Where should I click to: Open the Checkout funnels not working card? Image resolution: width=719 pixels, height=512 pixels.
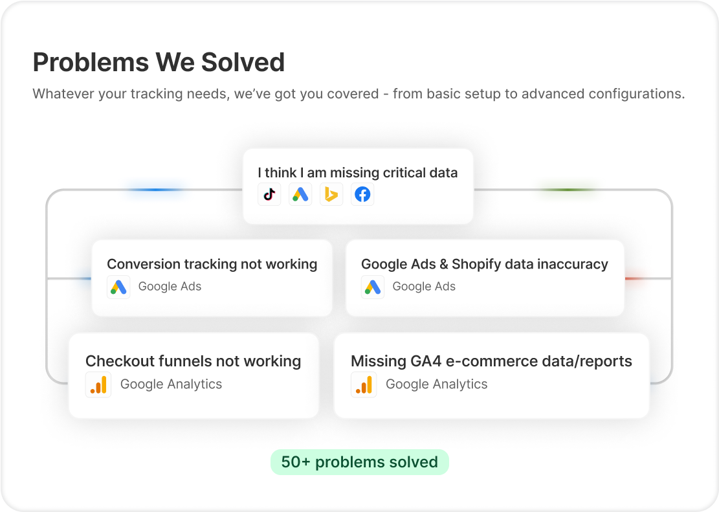(194, 375)
